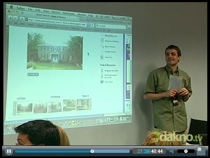Open the Mortgage Calculator link

(111, 71)
